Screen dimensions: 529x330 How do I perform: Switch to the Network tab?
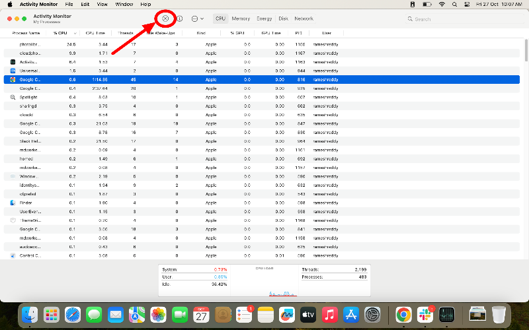pyautogui.click(x=304, y=19)
